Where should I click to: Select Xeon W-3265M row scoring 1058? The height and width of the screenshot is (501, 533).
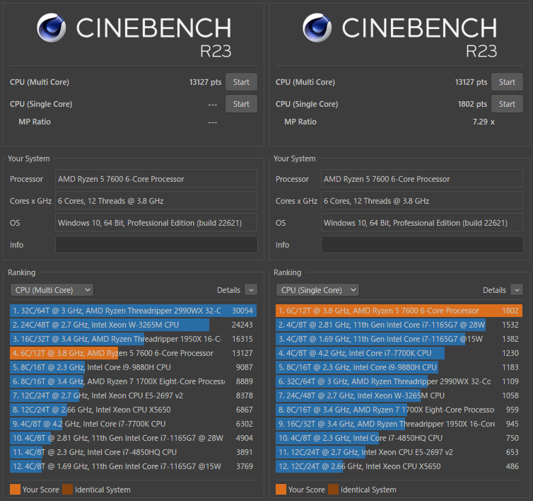399,396
